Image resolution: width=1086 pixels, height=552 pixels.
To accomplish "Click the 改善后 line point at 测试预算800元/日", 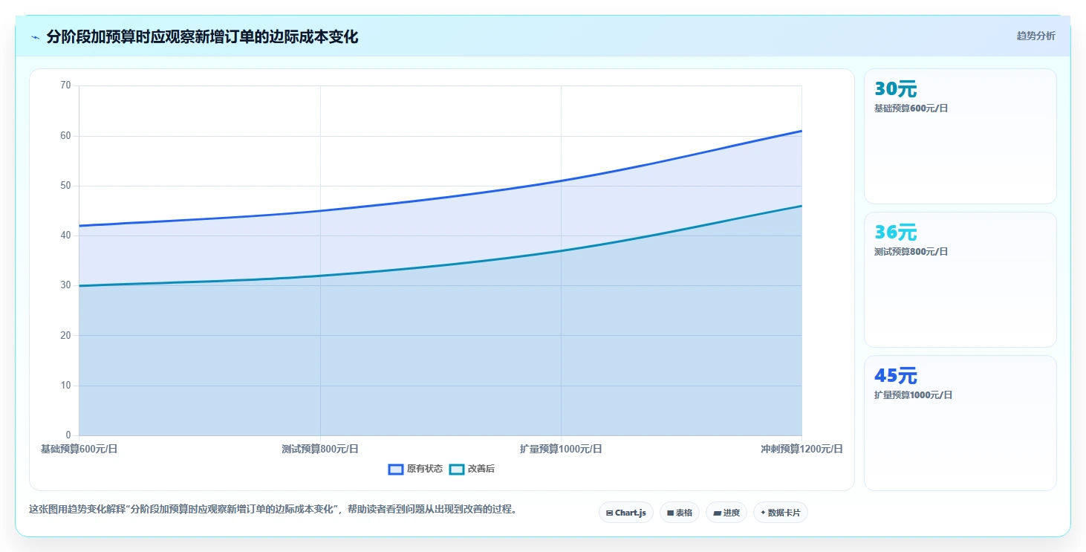I will [320, 276].
